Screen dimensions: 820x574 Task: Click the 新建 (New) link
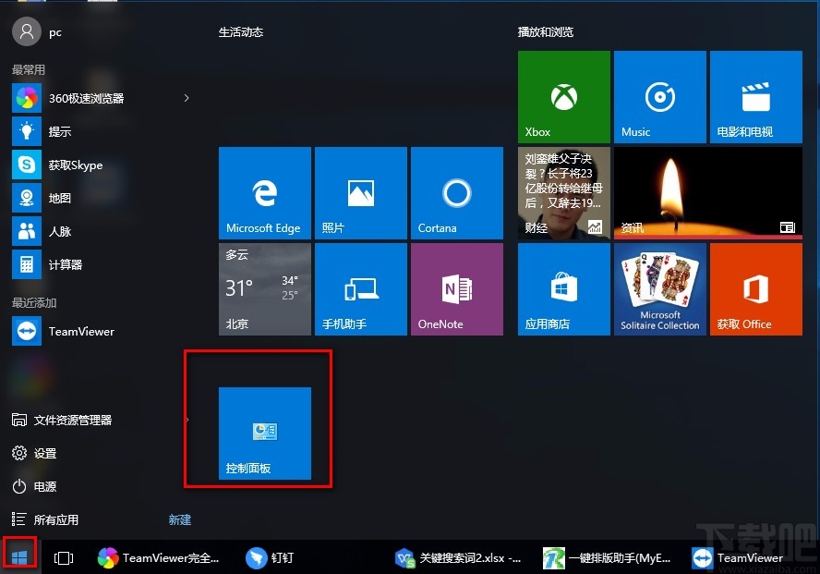click(x=179, y=519)
